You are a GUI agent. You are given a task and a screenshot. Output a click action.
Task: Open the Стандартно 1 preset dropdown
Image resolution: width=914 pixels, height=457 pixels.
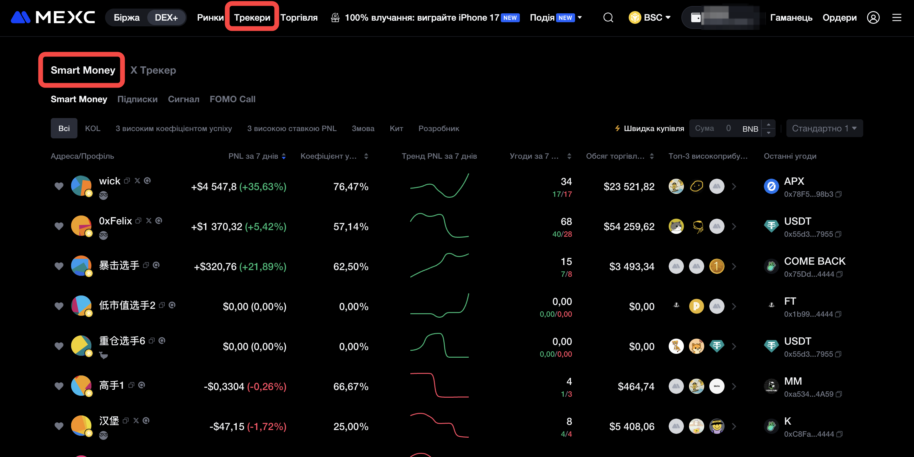coord(824,128)
